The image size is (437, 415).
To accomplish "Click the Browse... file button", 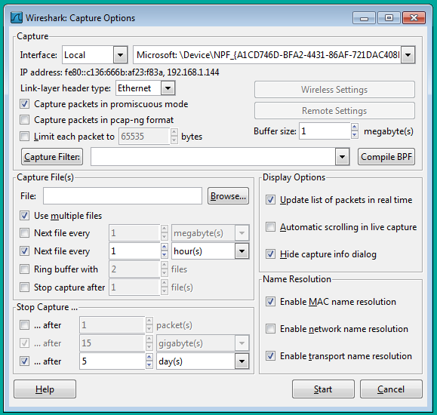I will 228,196.
